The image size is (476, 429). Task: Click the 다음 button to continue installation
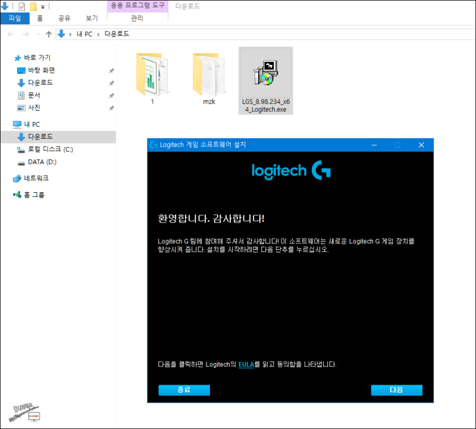(396, 390)
